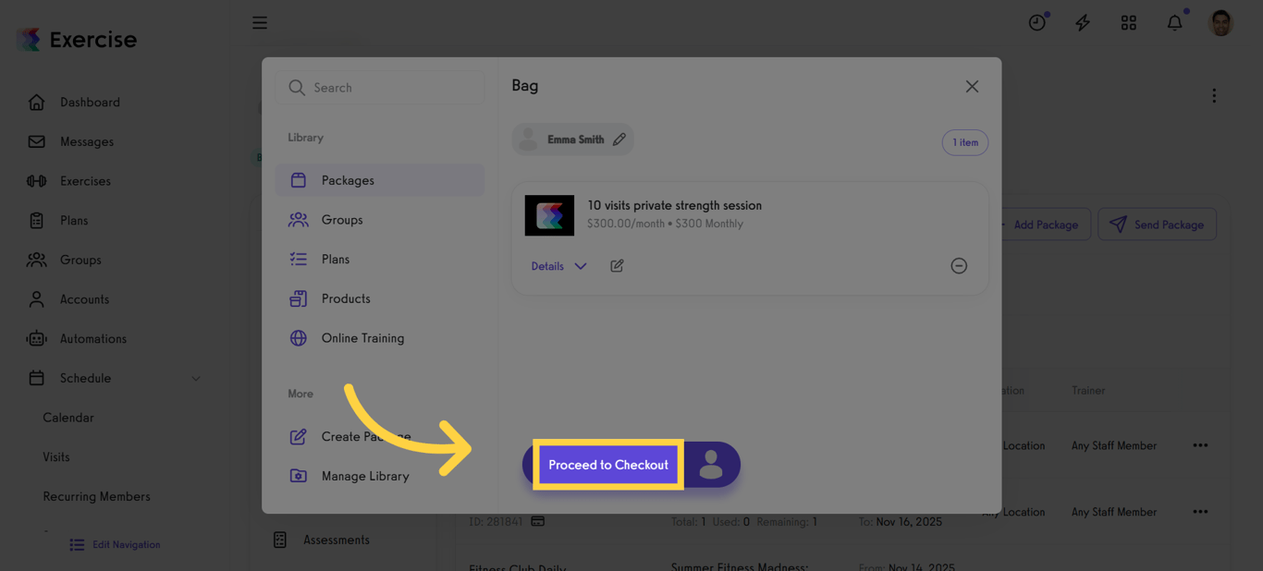Viewport: 1263px width, 571px height.
Task: Edit the Emma Smith client name with pencil
Action: (621, 139)
